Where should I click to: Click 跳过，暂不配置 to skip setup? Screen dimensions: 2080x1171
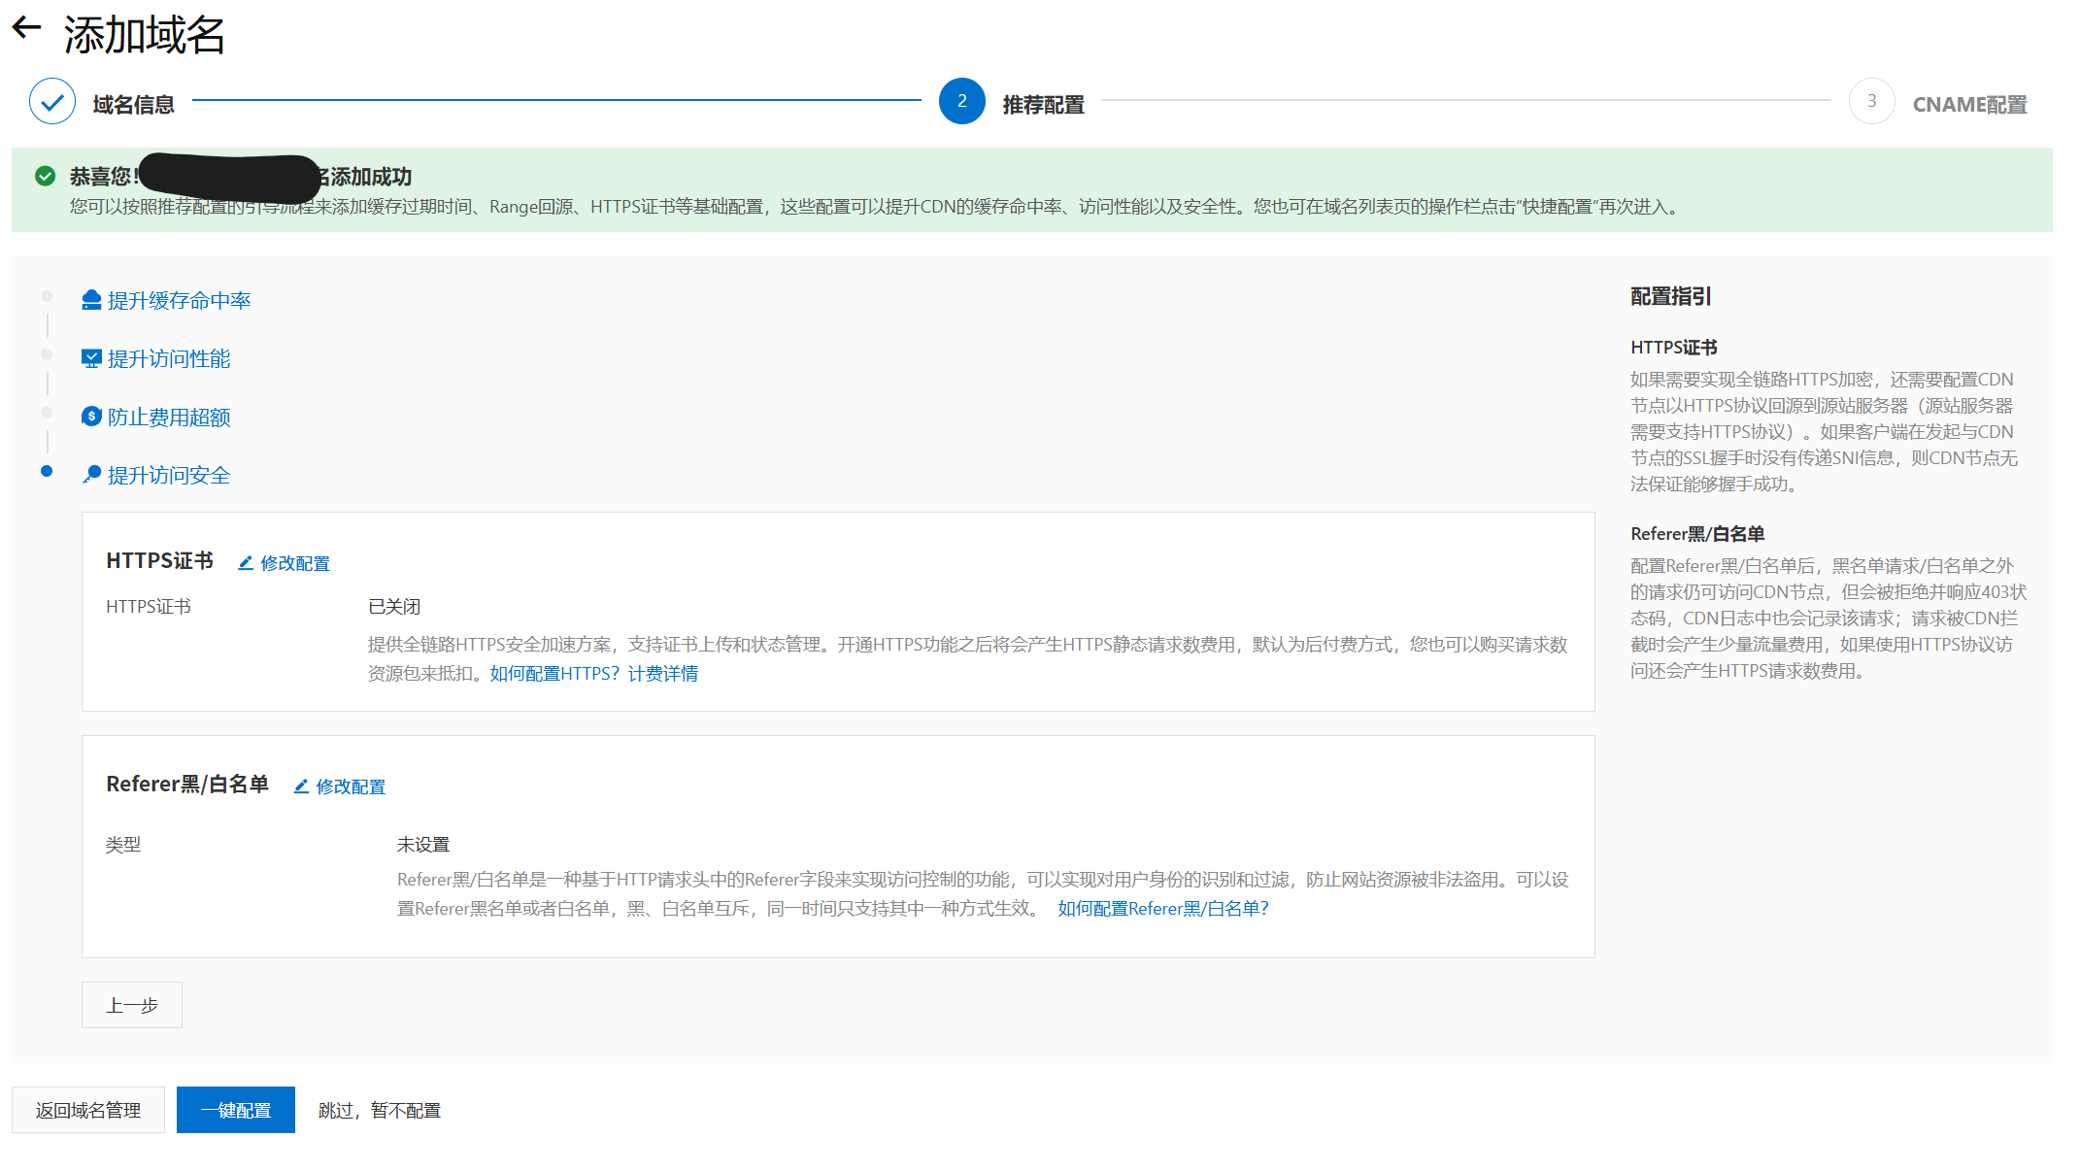click(x=380, y=1110)
